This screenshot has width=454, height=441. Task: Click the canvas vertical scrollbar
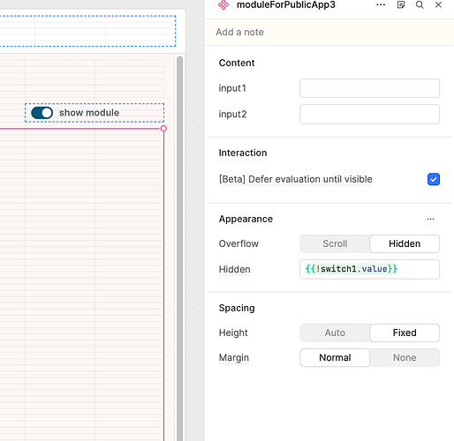179,247
